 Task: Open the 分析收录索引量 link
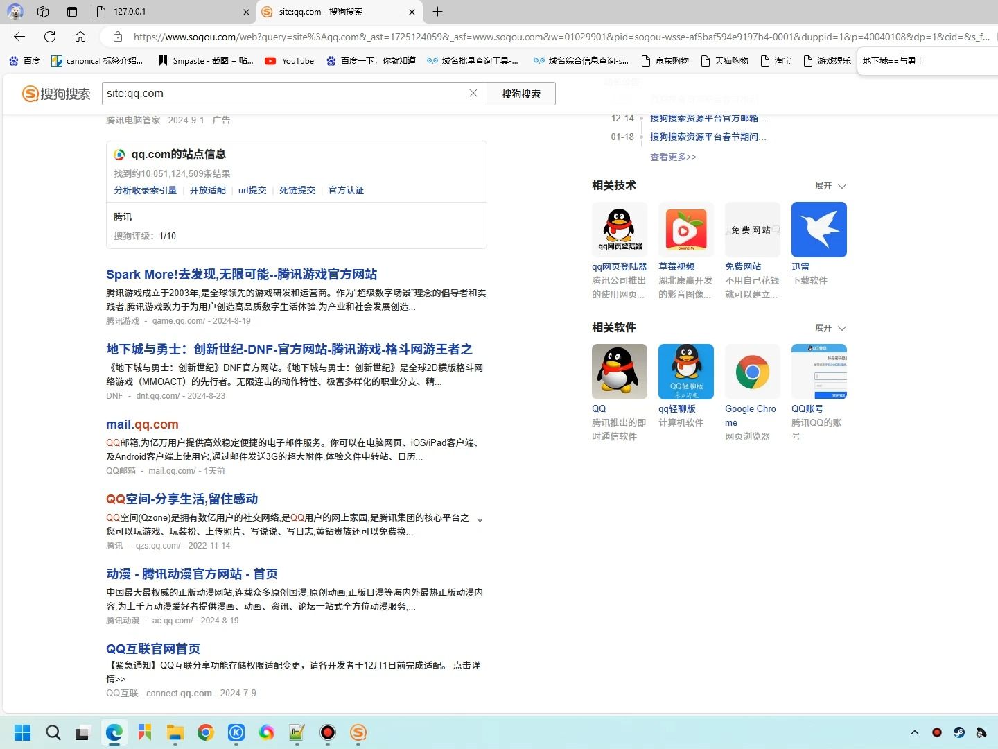click(x=146, y=190)
